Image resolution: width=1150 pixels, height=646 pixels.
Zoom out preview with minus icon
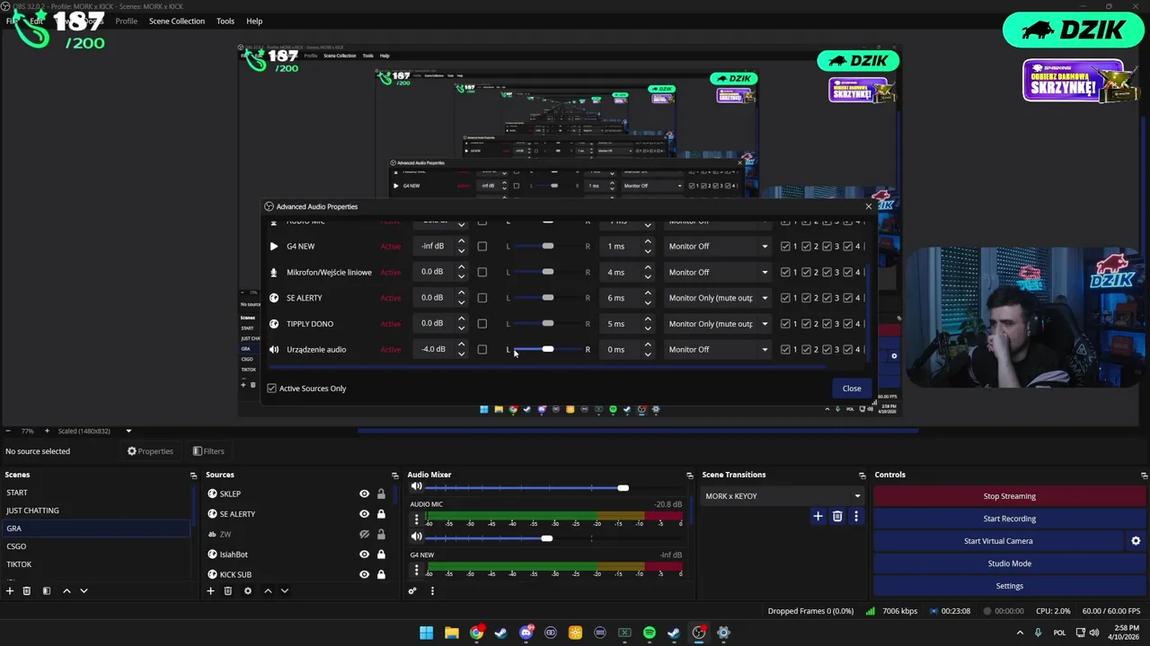[x=8, y=431]
